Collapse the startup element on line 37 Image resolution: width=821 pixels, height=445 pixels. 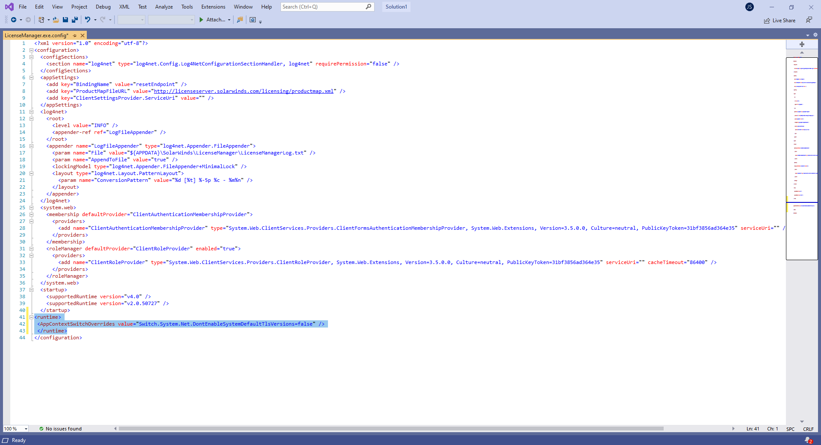coord(32,290)
